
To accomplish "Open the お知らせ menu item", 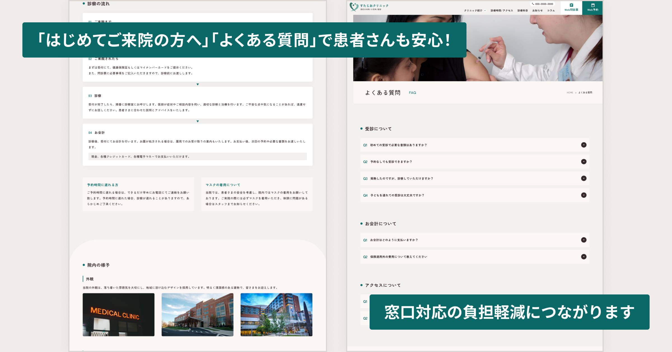I will pyautogui.click(x=537, y=11).
